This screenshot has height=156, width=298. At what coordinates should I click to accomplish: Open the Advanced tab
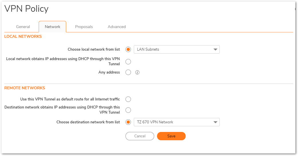click(117, 27)
